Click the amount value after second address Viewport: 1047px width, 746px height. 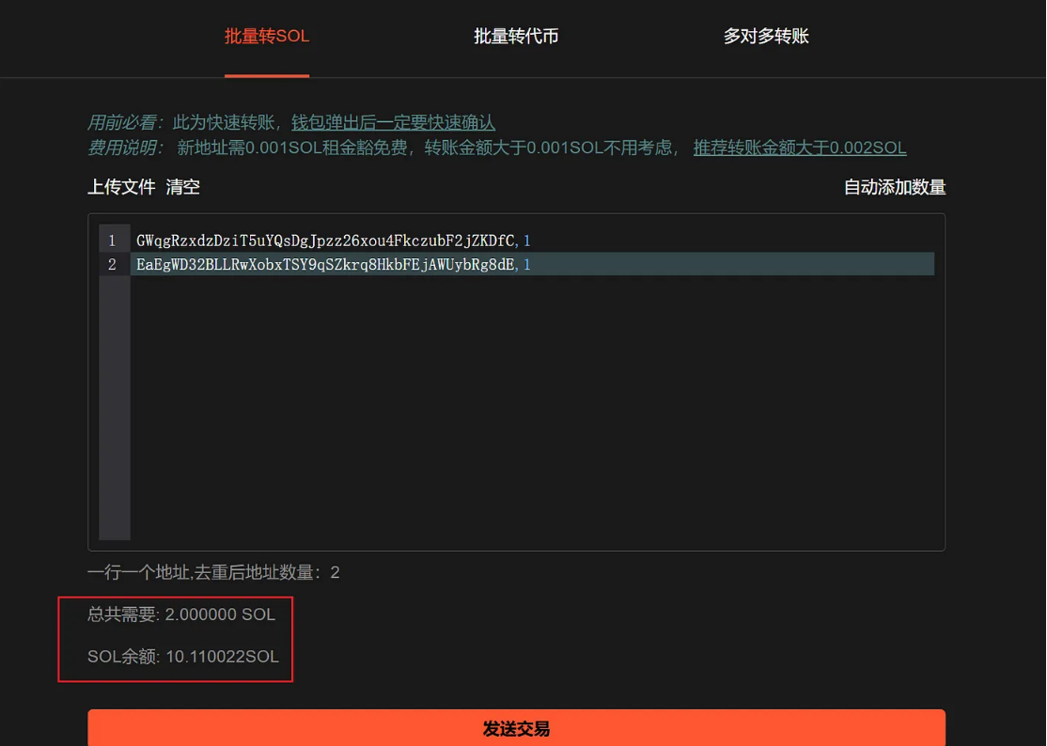(x=527, y=265)
